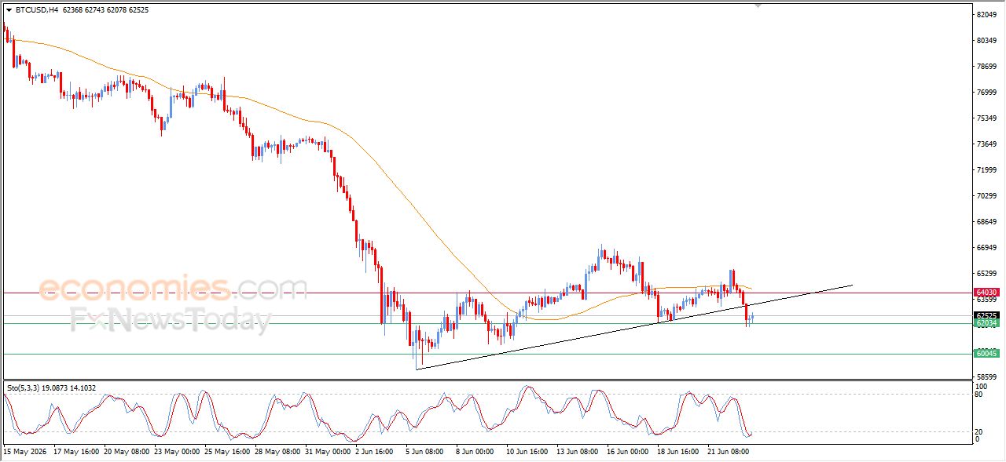This screenshot has width=1006, height=462.
Task: Click the 82049 price axis label
Action: [x=987, y=14]
